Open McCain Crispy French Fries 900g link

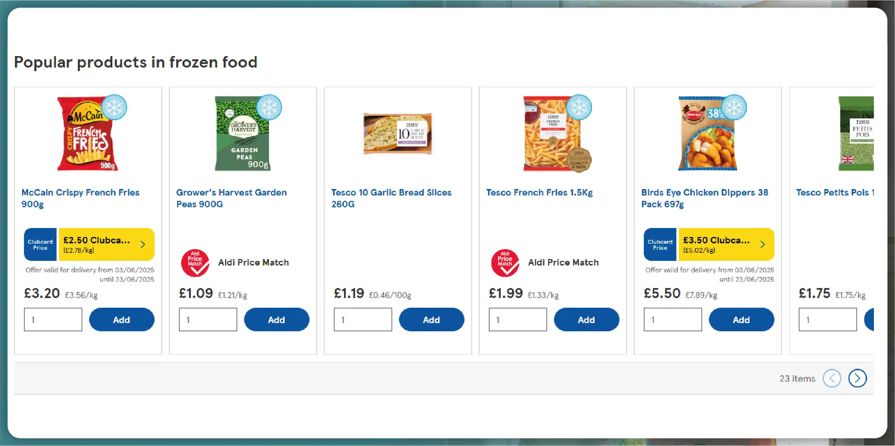click(x=80, y=198)
